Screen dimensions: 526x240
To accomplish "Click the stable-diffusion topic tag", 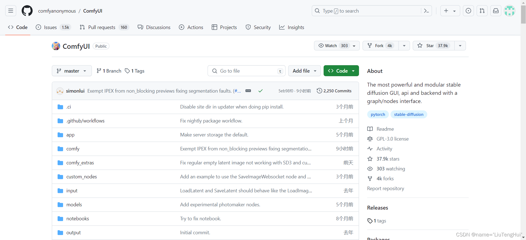I will point(409,114).
